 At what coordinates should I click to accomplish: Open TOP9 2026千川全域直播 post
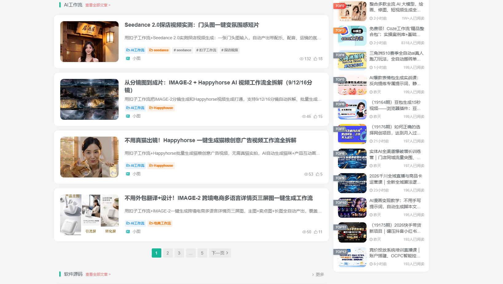[x=396, y=179]
